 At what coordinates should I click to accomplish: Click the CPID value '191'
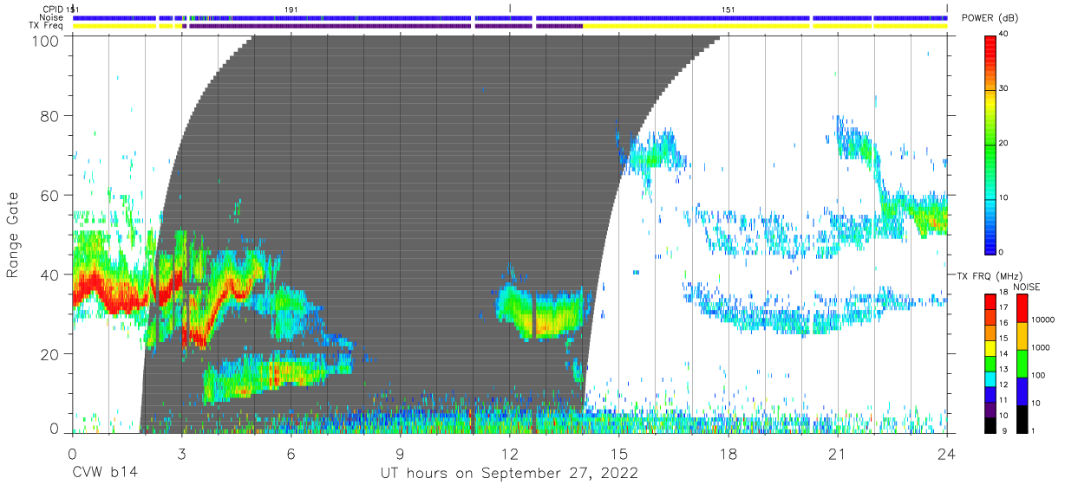point(291,9)
